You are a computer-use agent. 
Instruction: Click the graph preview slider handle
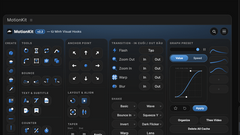[x=198, y=49]
